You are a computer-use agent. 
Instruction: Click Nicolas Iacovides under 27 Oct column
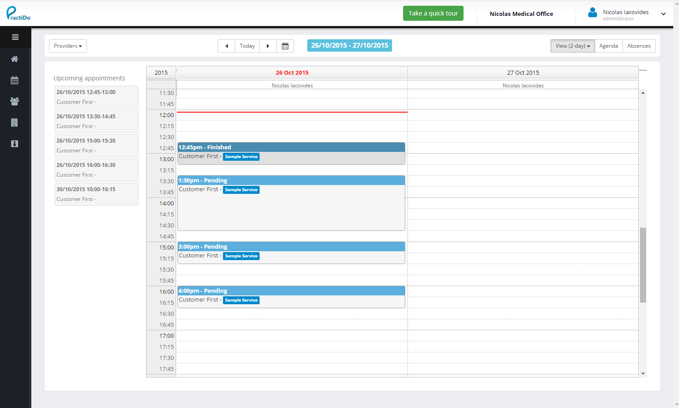(x=523, y=86)
